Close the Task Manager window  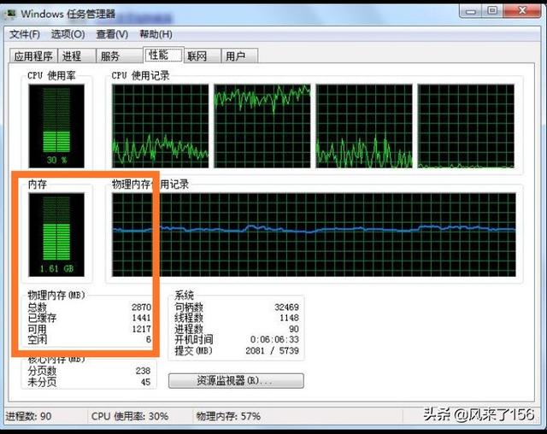click(x=519, y=11)
